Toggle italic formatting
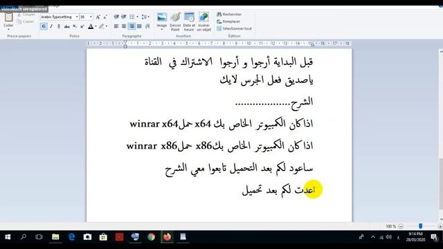Viewport: 443px width, 249px height. pyautogui.click(x=51, y=26)
